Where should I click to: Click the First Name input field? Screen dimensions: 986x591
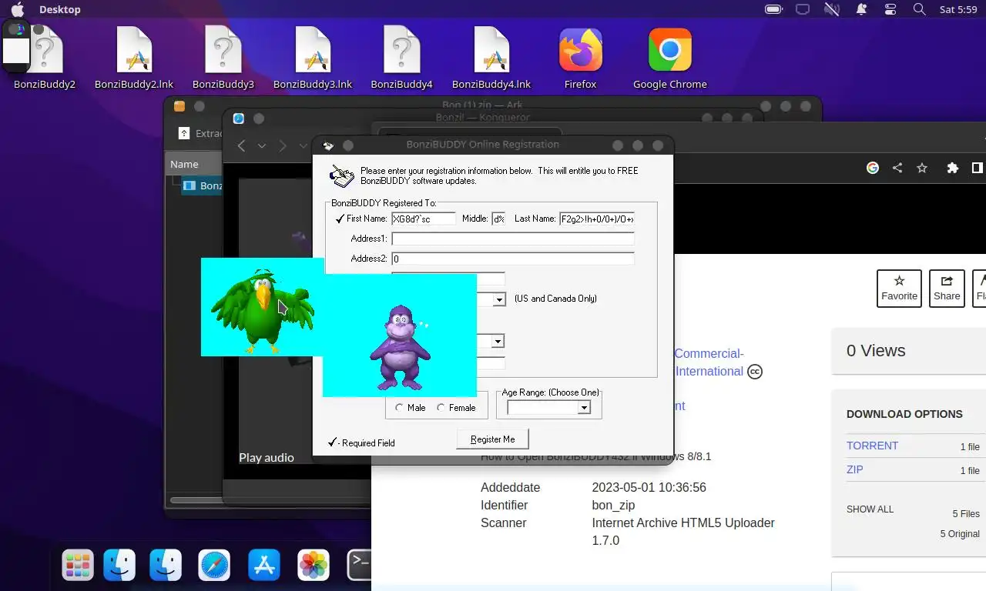(423, 219)
